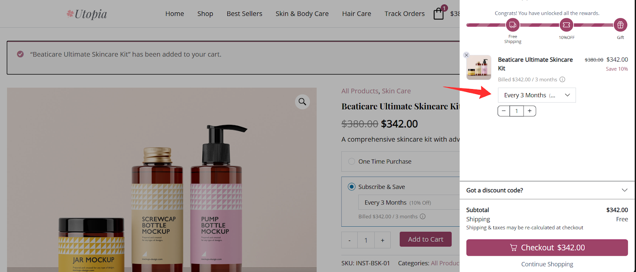The height and width of the screenshot is (272, 636).
Task: Select Track Orders in navigation
Action: (404, 13)
